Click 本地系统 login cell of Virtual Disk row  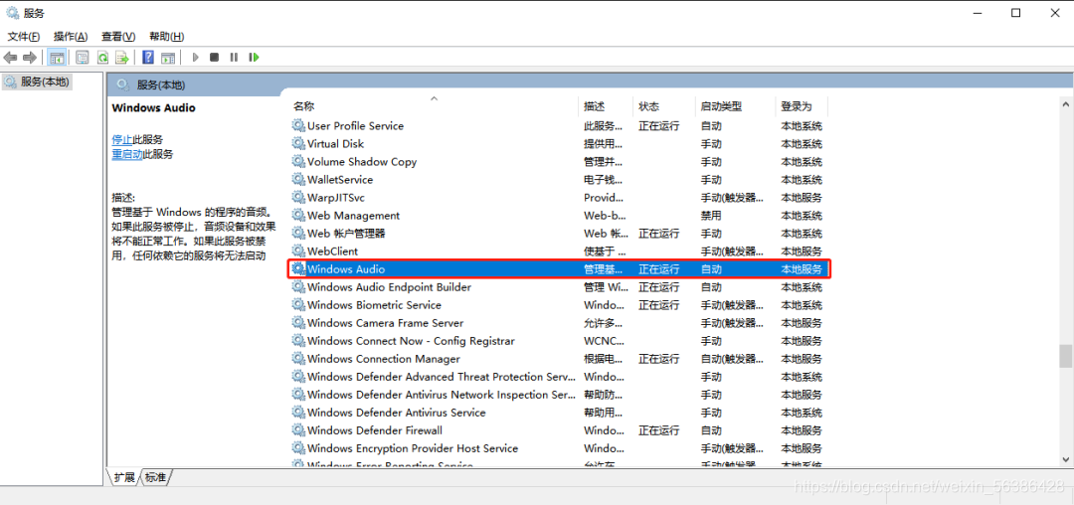point(802,144)
